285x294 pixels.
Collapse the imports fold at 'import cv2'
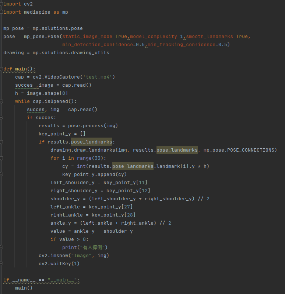(x=1, y=4)
